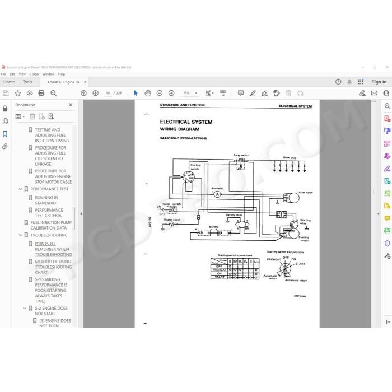Collapse the left navigation pane arrow
The height and width of the screenshot is (392, 392).
click(81, 214)
